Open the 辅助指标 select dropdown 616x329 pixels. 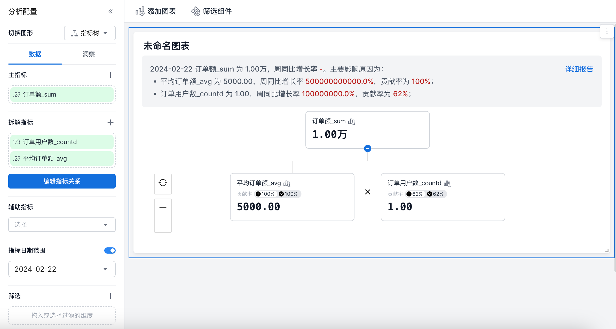(62, 225)
